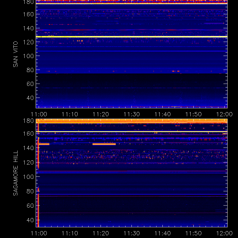The height and width of the screenshot is (238, 238).
Task: Choose 11:40 time label under SAGAMORE HILL plot
Action: click(x=162, y=233)
